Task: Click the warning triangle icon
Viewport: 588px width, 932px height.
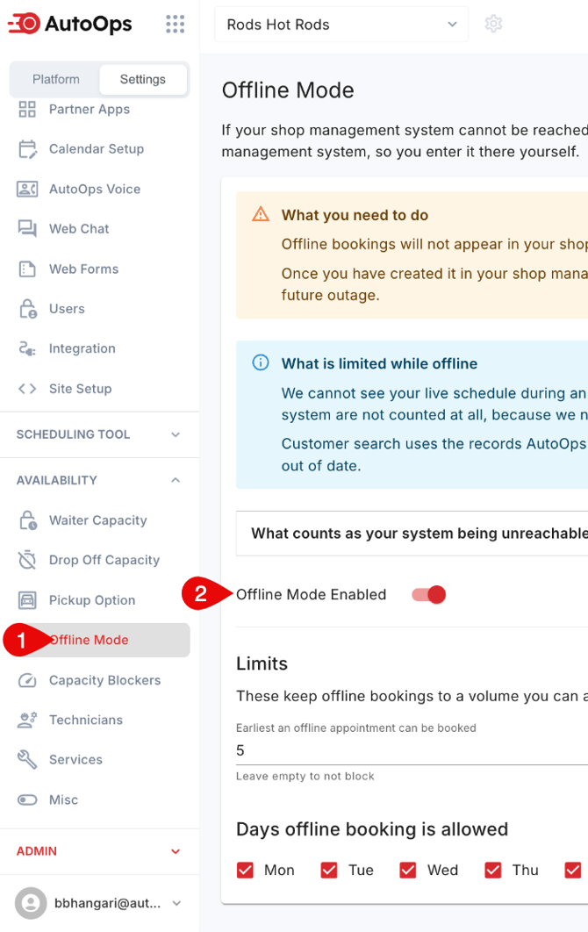Action: tap(261, 214)
